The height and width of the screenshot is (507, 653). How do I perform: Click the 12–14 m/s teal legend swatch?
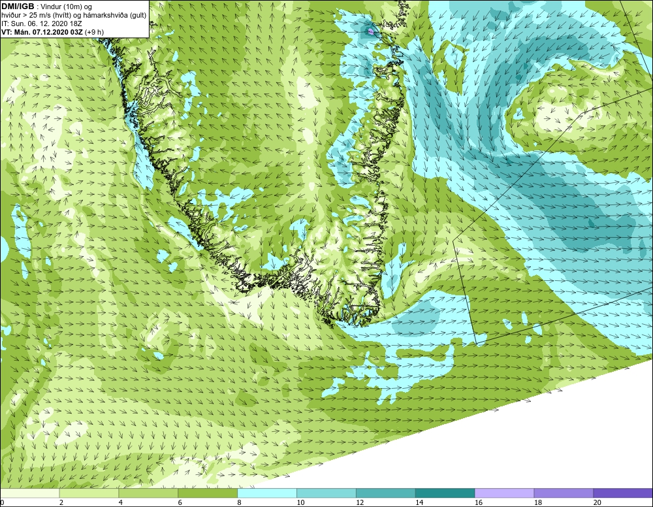(386, 493)
